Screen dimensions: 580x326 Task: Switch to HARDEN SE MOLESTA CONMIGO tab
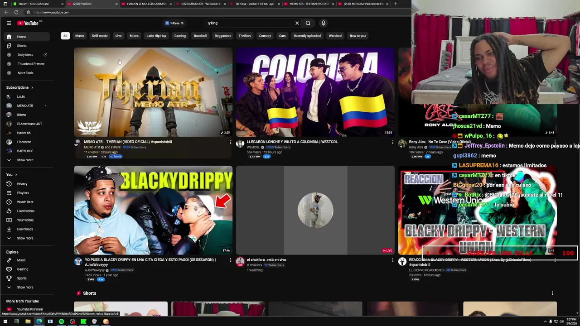tap(146, 4)
